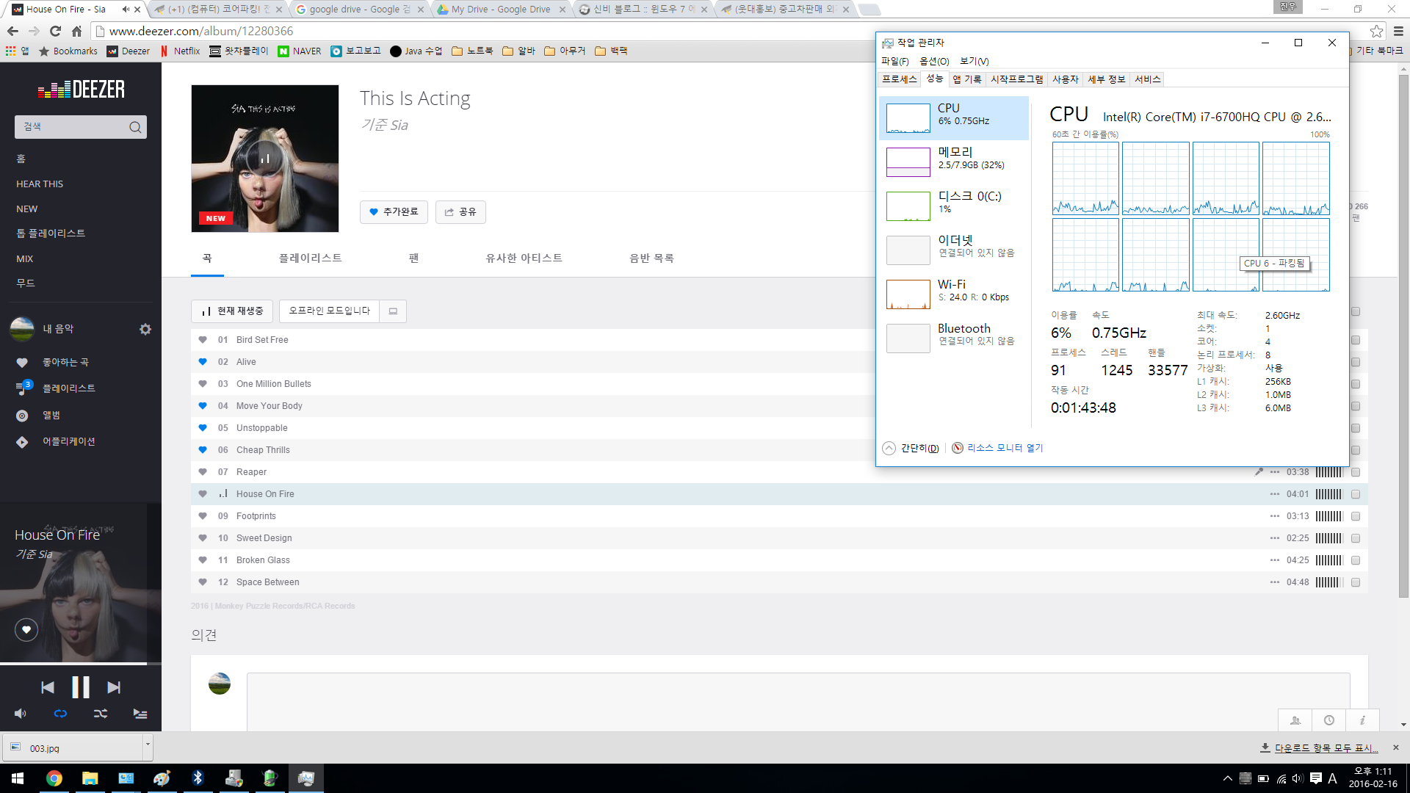Open dropdown arrow next to 003.jpg download
This screenshot has width=1410, height=793.
[x=148, y=745]
